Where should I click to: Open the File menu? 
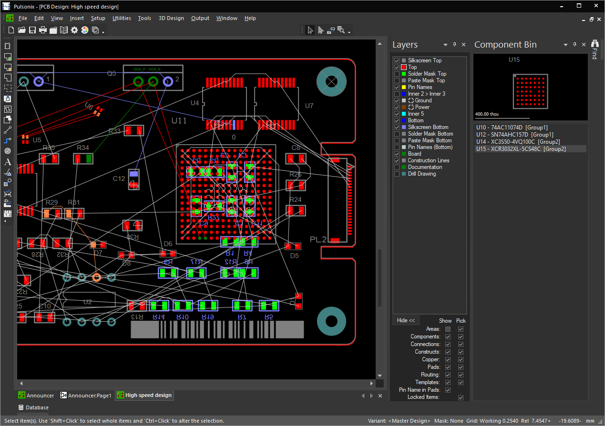(23, 18)
